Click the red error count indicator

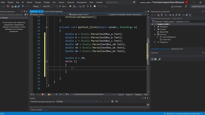43,95
